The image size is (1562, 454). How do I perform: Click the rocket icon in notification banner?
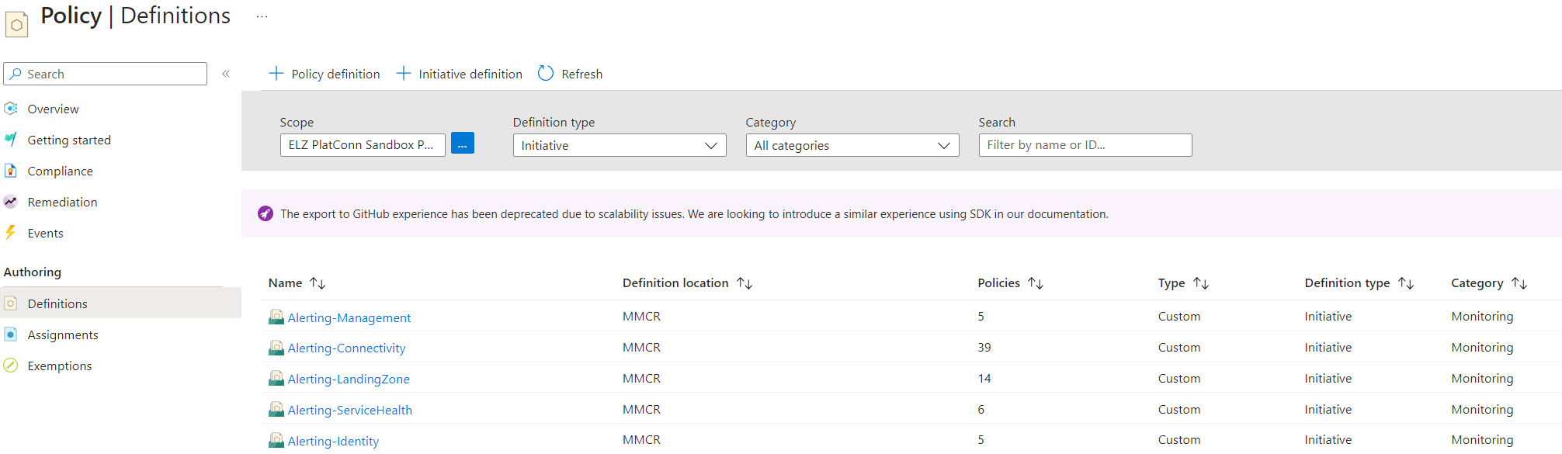(x=266, y=213)
